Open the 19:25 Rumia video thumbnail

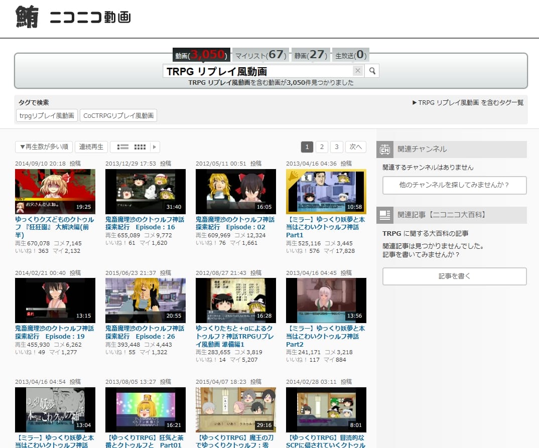pyautogui.click(x=55, y=192)
